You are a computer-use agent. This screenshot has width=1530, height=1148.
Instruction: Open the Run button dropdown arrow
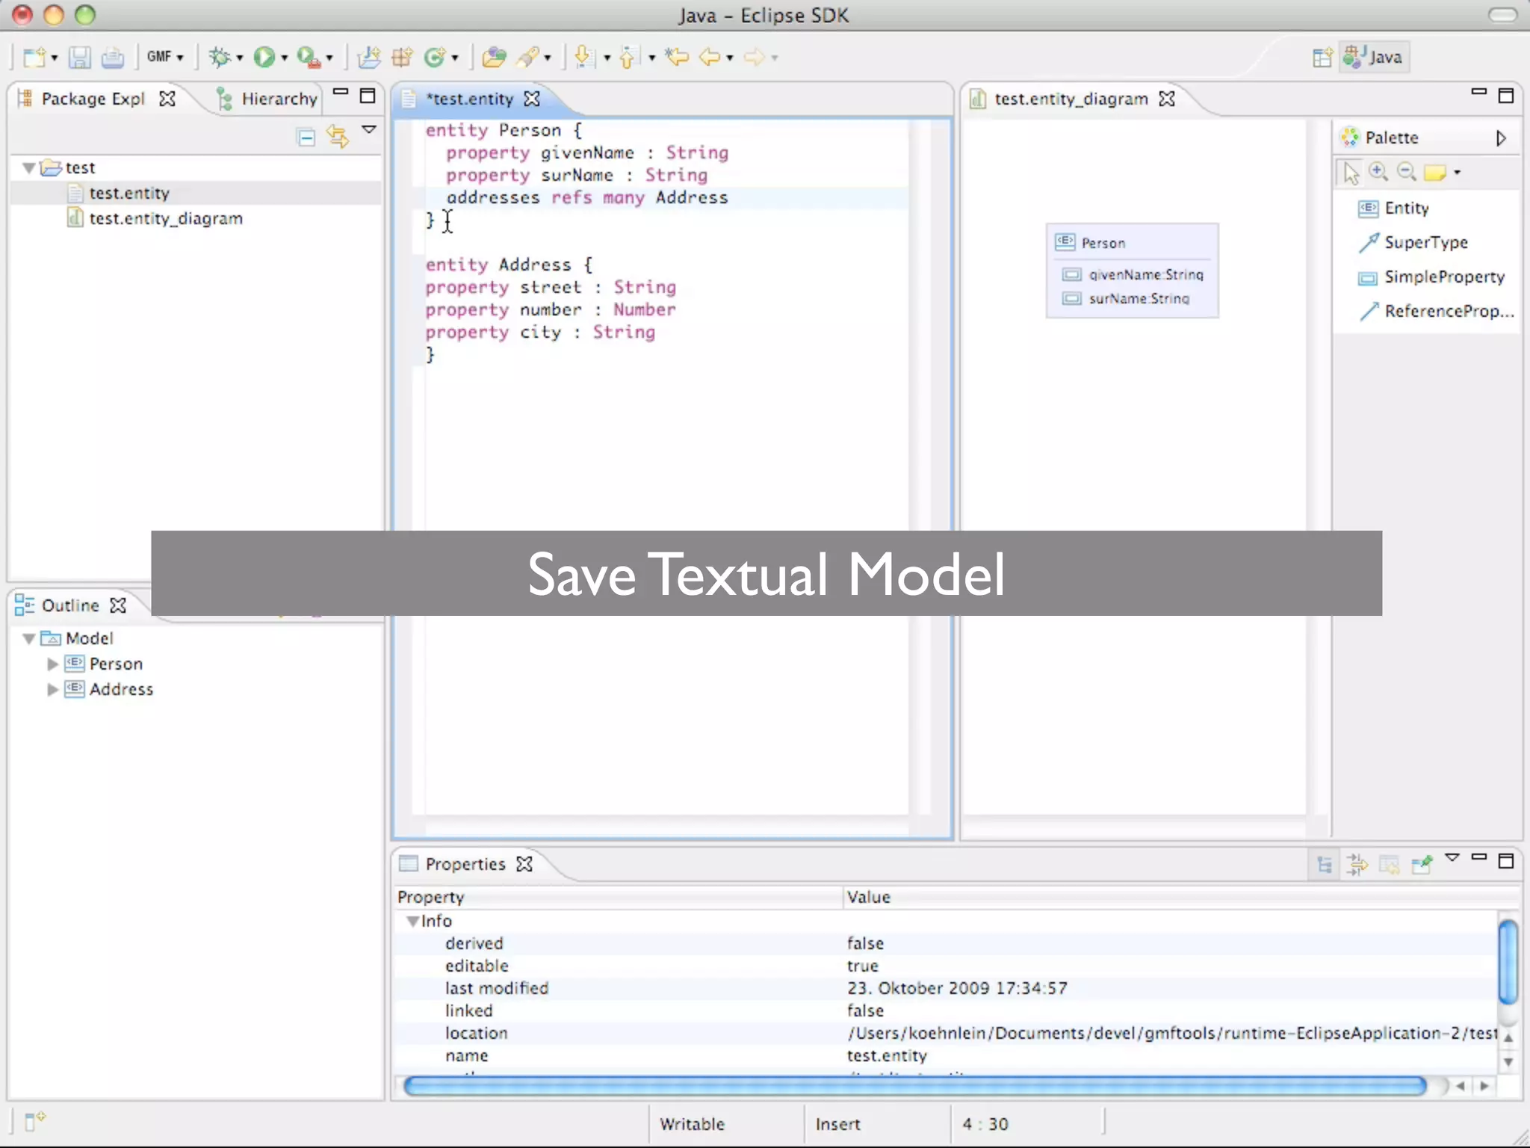point(284,58)
